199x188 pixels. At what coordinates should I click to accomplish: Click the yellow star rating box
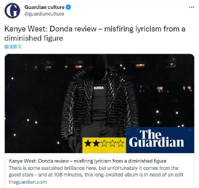point(104,145)
